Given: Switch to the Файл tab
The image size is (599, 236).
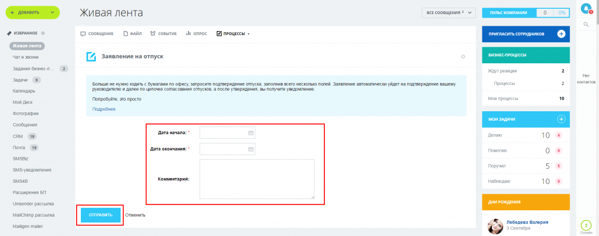Looking at the screenshot, I should coord(132,33).
